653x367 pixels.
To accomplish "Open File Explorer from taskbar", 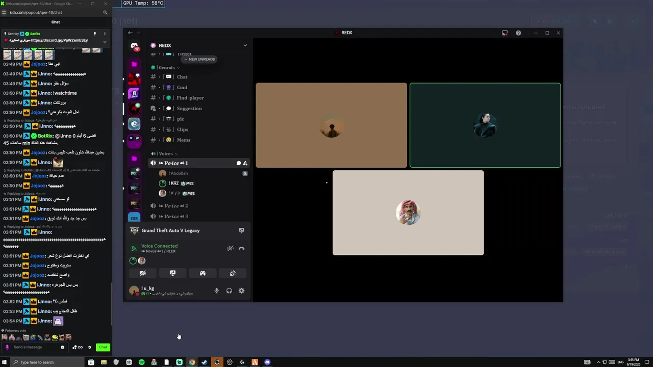I will 104,362.
